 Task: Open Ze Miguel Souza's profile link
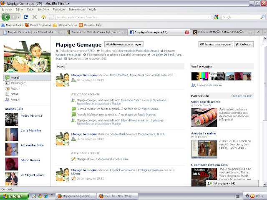[x=33, y=175]
